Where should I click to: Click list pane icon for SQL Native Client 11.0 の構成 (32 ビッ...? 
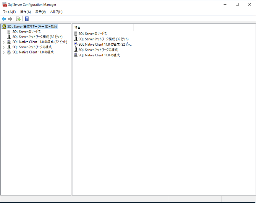point(76,44)
